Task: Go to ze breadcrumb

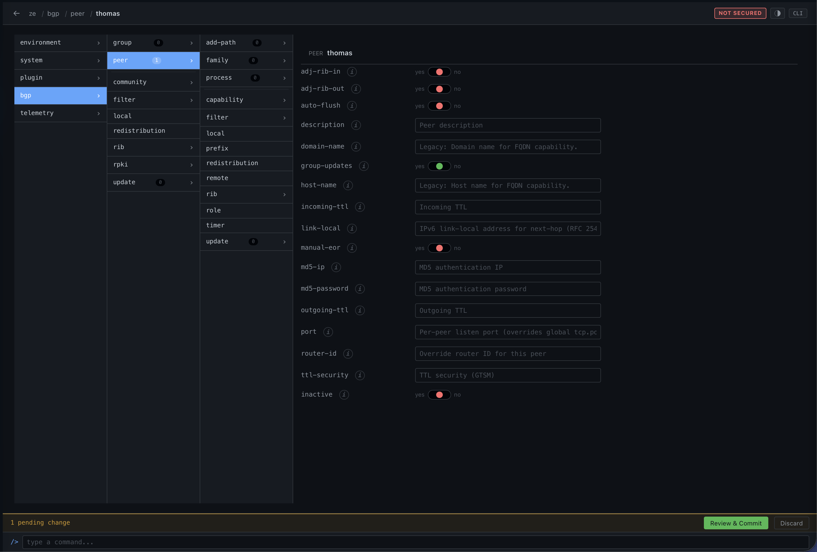Action: [32, 13]
